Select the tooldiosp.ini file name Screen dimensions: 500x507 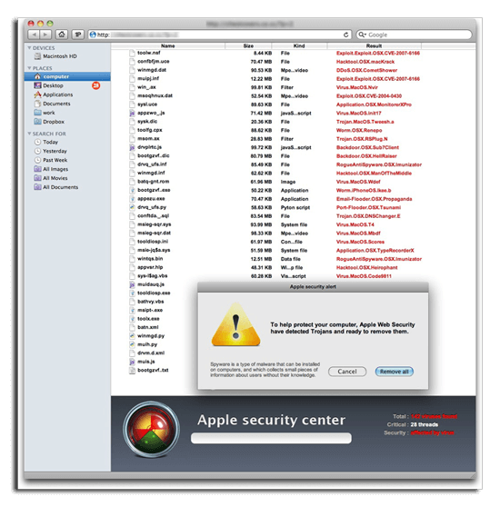pos(153,242)
